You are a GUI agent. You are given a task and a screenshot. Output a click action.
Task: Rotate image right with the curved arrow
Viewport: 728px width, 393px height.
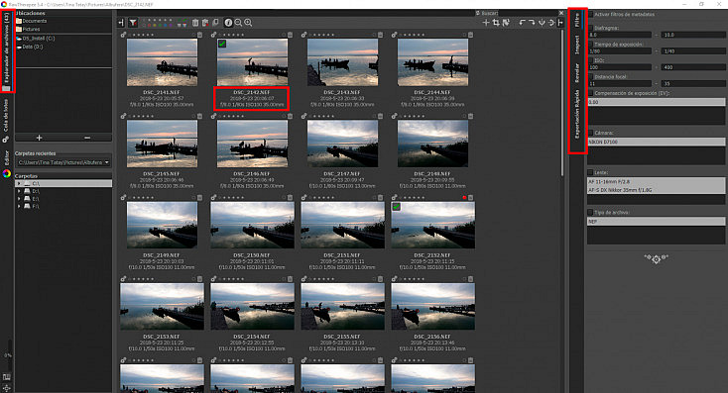point(532,22)
